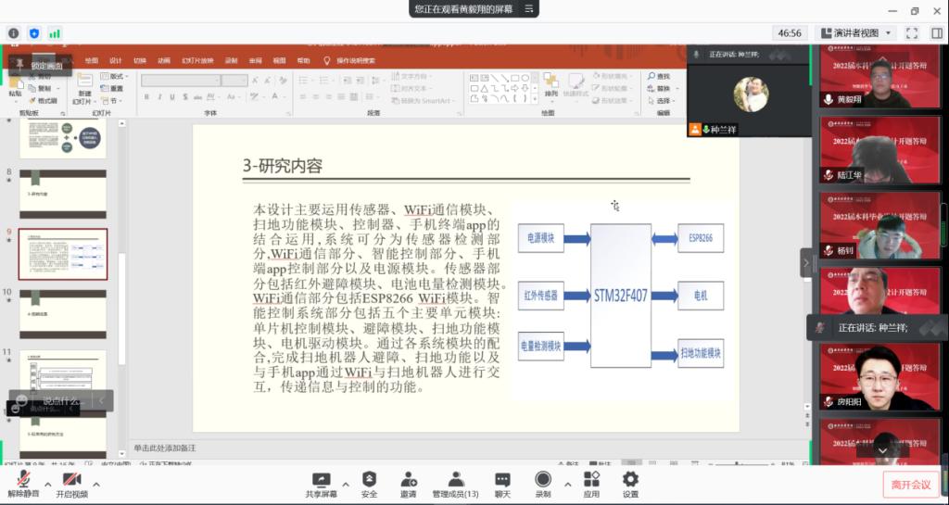Collapse the participant video sidebar arrow
This screenshot has height=505, width=949.
point(805,262)
